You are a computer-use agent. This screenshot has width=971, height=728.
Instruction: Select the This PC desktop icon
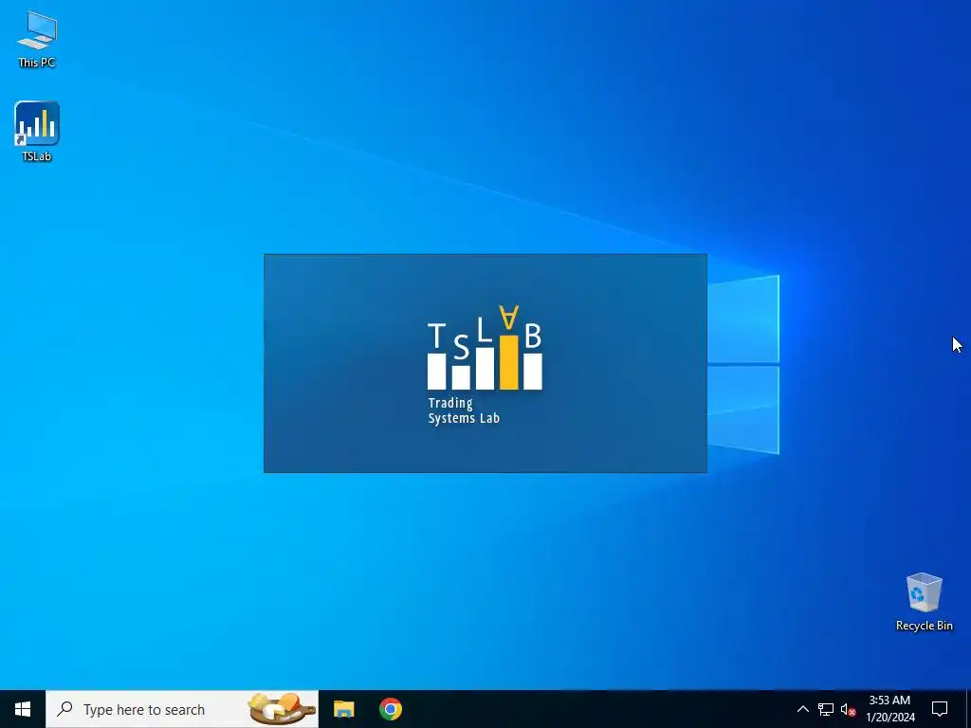pyautogui.click(x=37, y=39)
